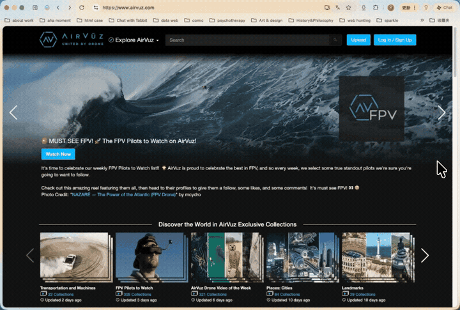This screenshot has height=310, width=460.
Task: Open Landmarks collection thumbnail
Action: pos(378,257)
